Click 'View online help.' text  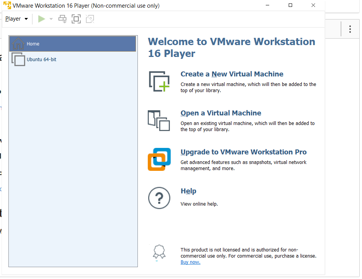pos(199,204)
